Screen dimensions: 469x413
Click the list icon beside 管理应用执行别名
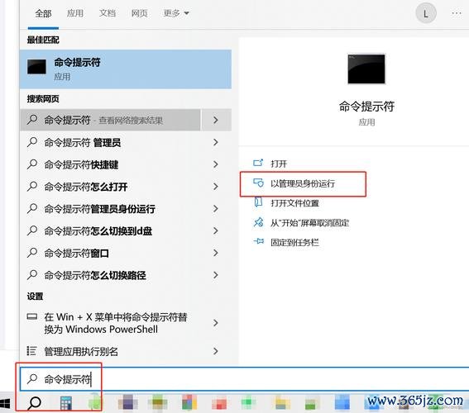[31, 351]
